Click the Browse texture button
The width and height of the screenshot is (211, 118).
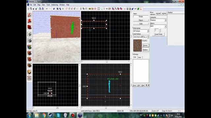tap(145, 46)
